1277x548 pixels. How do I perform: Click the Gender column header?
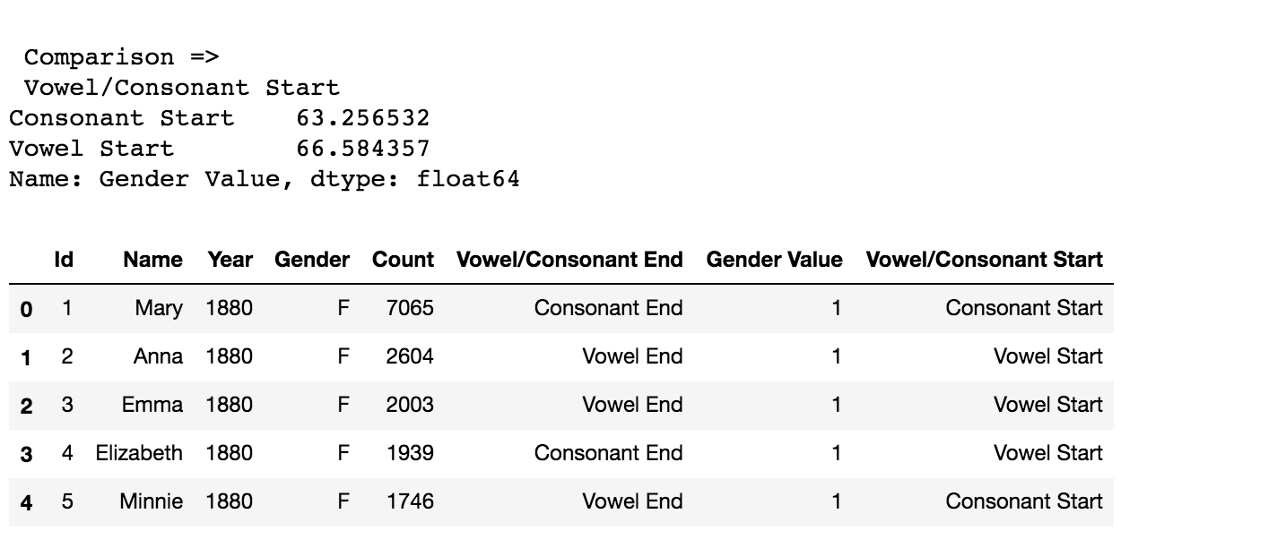pyautogui.click(x=311, y=260)
